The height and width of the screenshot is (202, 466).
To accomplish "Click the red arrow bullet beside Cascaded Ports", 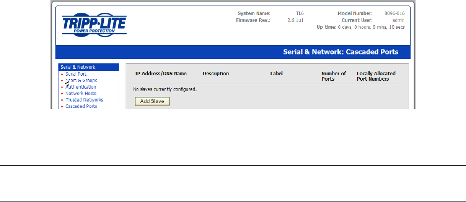I will pyautogui.click(x=62, y=106).
